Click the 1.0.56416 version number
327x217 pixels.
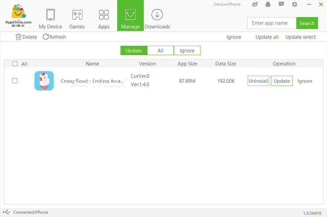[312, 213]
